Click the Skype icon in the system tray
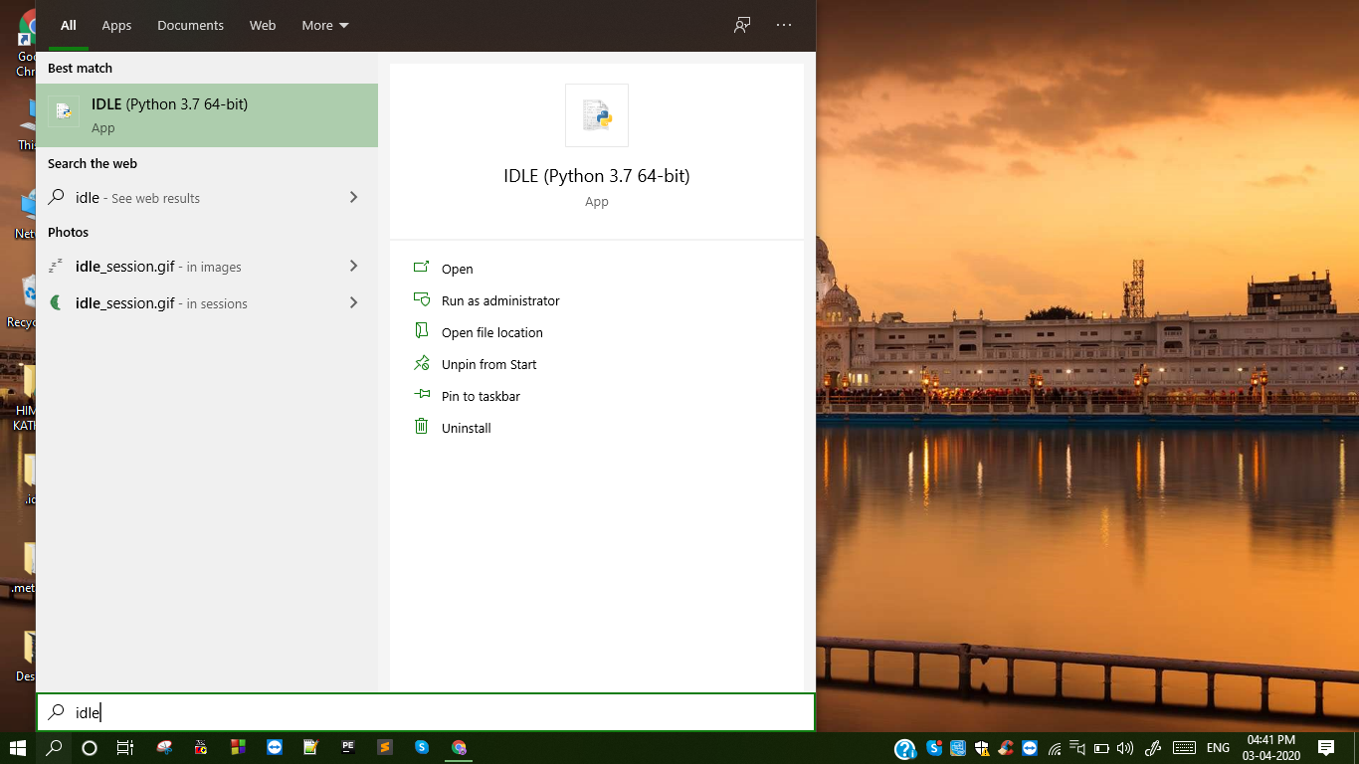Image resolution: width=1359 pixels, height=764 pixels. click(934, 748)
